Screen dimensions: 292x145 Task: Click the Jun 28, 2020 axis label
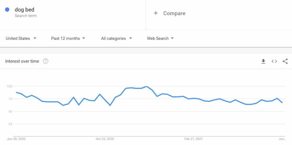click(16, 139)
